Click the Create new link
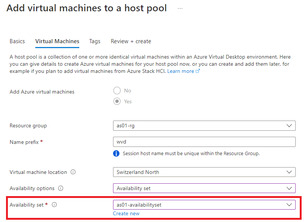 tap(126, 213)
